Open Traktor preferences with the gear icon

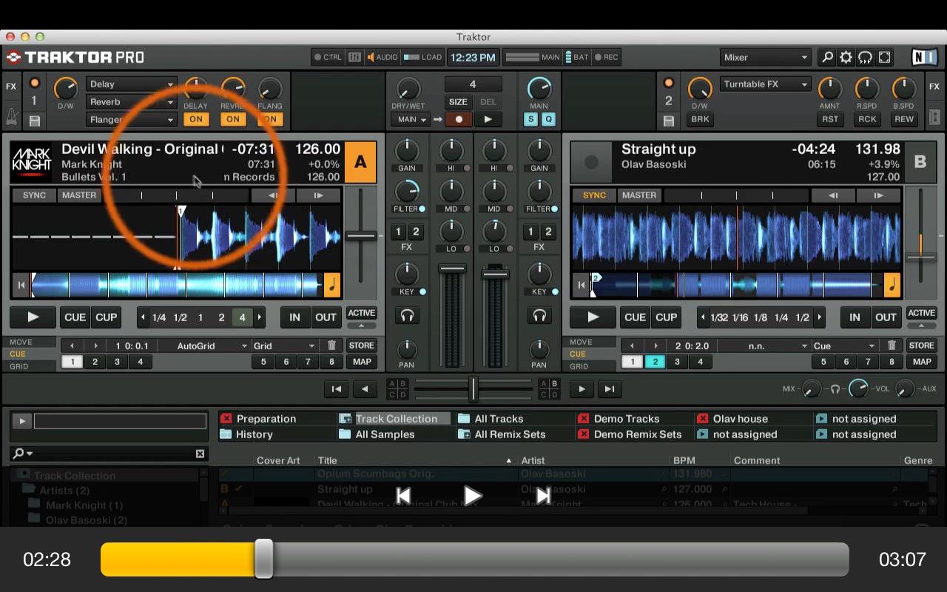tap(846, 57)
